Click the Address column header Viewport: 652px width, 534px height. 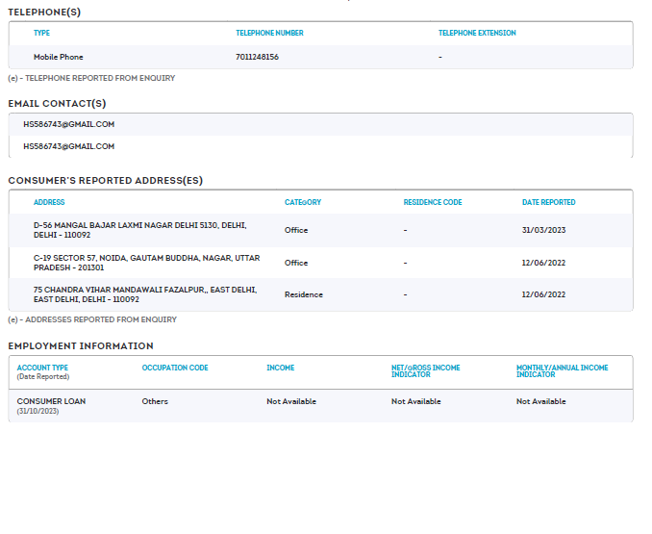click(x=49, y=202)
